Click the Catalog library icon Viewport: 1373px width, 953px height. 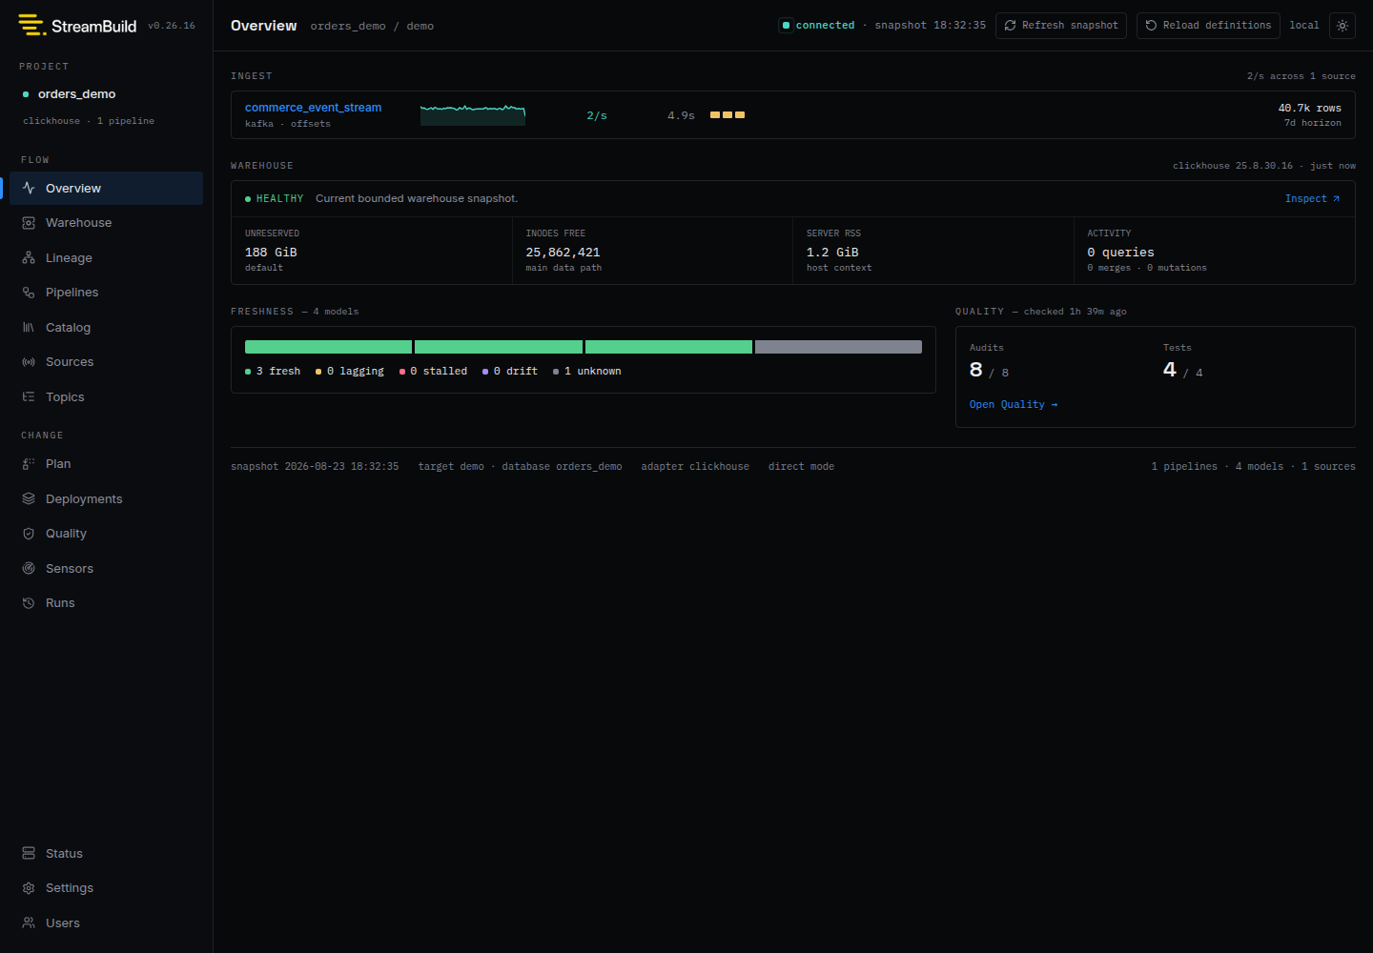coord(29,328)
